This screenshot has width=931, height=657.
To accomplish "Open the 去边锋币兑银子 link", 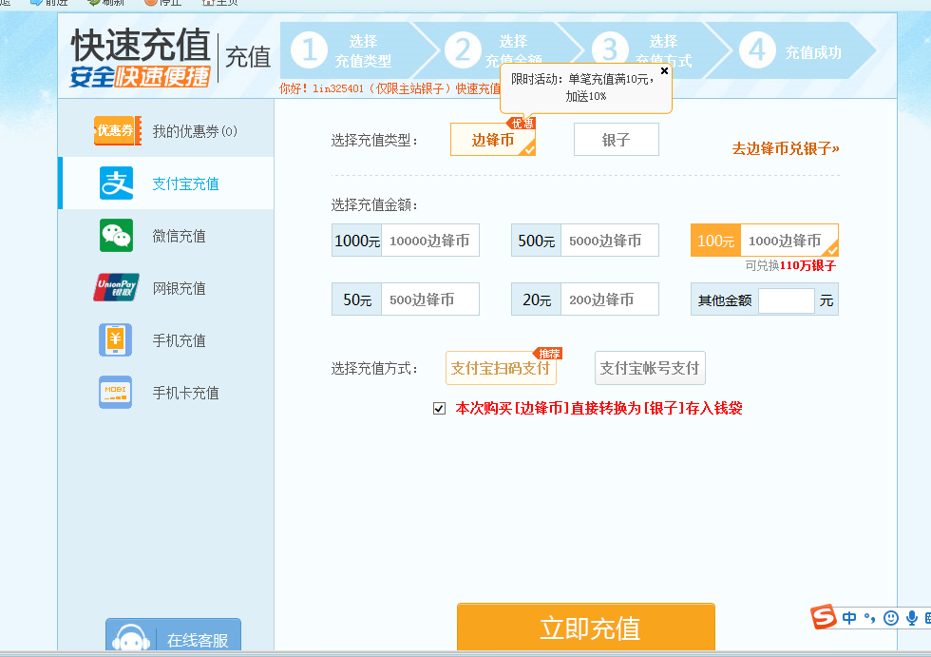I will point(785,148).
